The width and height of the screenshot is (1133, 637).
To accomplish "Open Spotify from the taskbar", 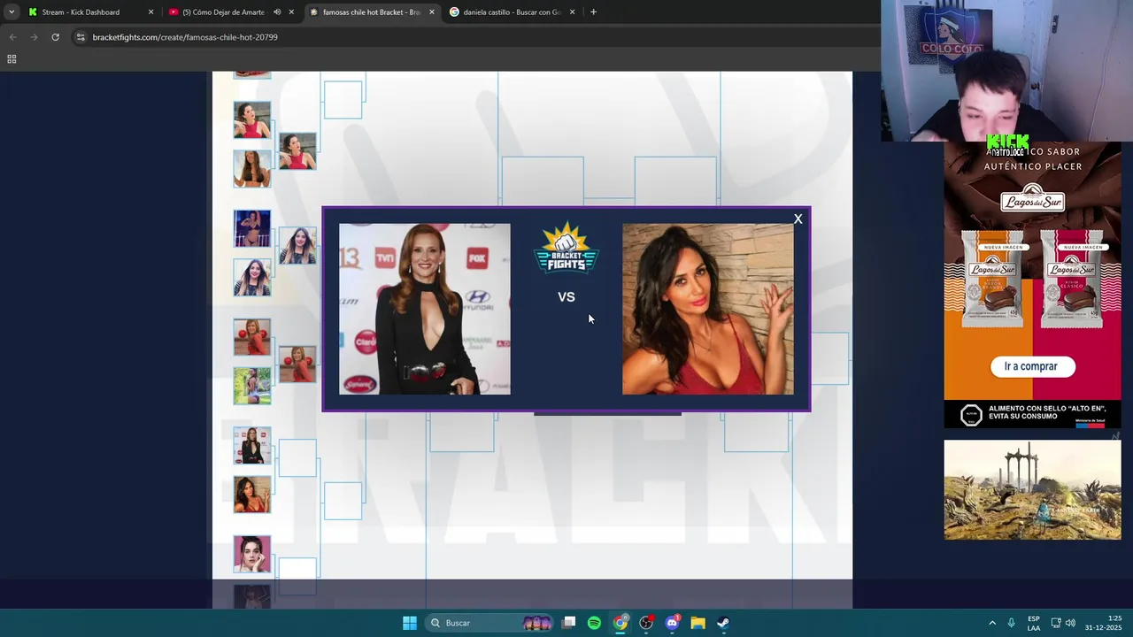I will (x=594, y=623).
